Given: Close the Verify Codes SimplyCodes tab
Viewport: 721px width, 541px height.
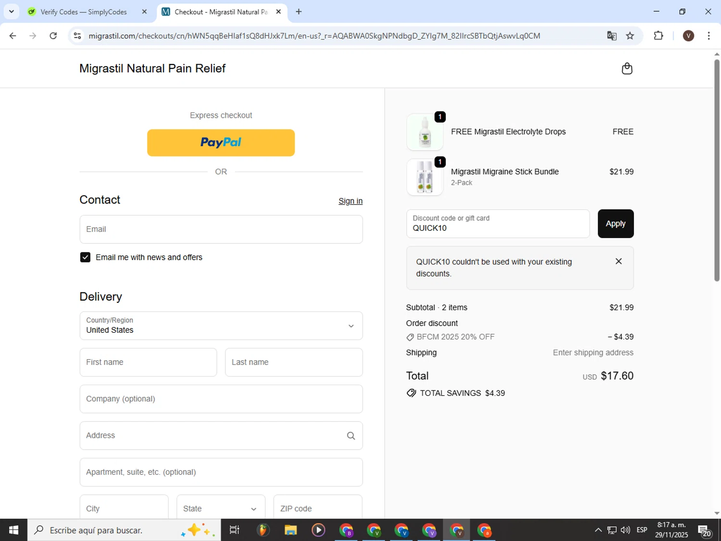Looking at the screenshot, I should tap(144, 12).
